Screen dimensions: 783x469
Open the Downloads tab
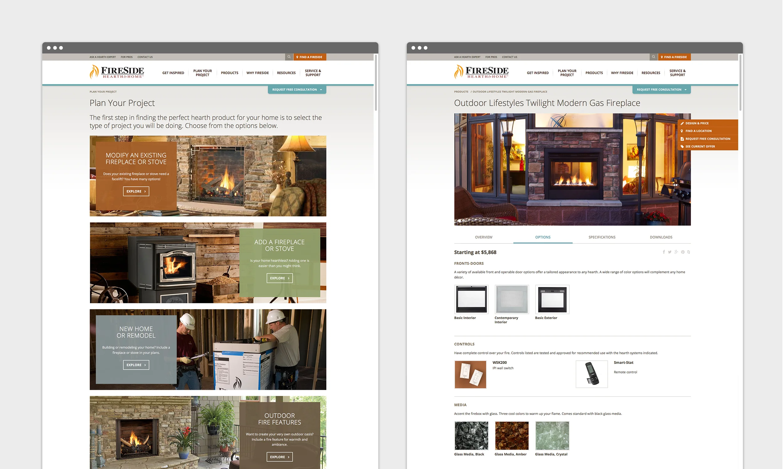tap(661, 237)
